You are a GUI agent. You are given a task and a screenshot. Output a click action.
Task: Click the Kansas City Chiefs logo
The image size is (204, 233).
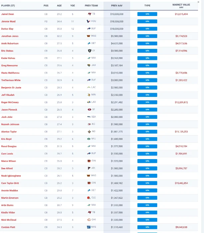[x=89, y=124]
